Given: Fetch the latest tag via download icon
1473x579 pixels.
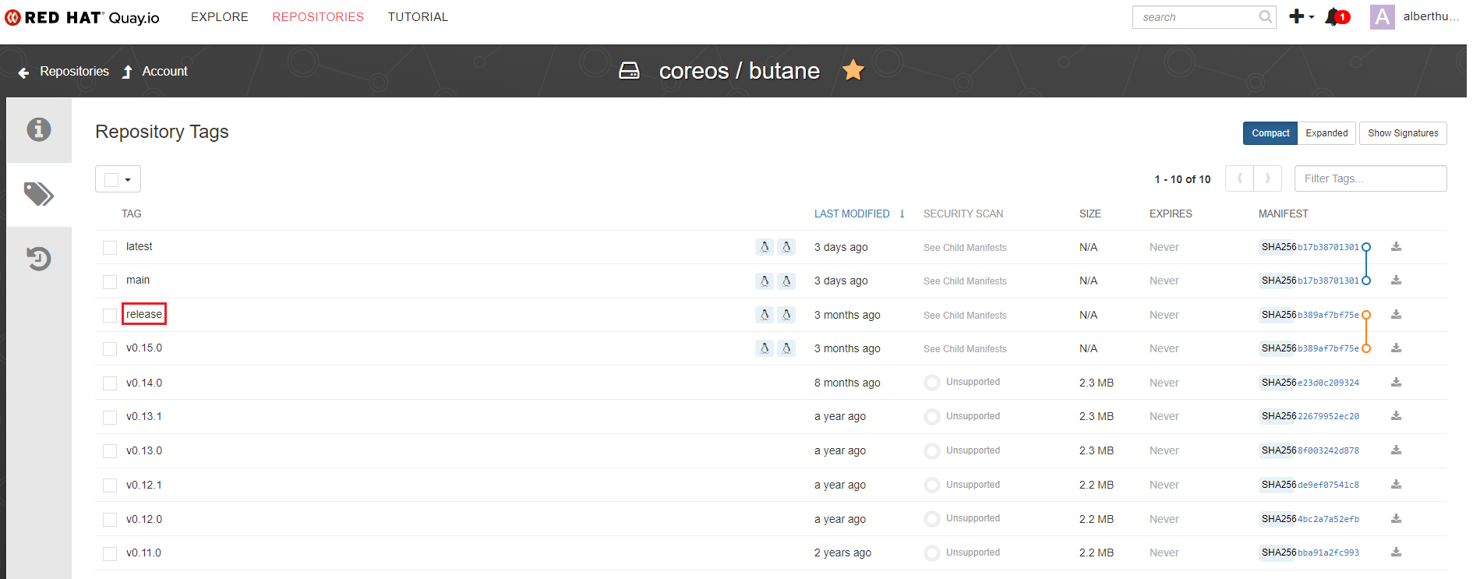Looking at the screenshot, I should [1396, 246].
